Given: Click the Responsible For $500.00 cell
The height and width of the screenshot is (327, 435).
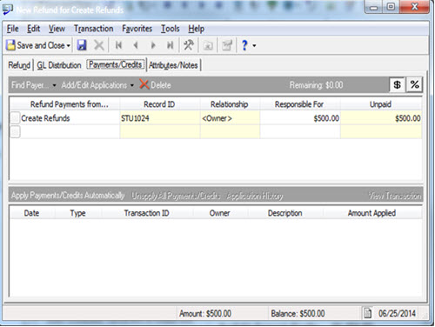Looking at the screenshot, I should (x=300, y=118).
